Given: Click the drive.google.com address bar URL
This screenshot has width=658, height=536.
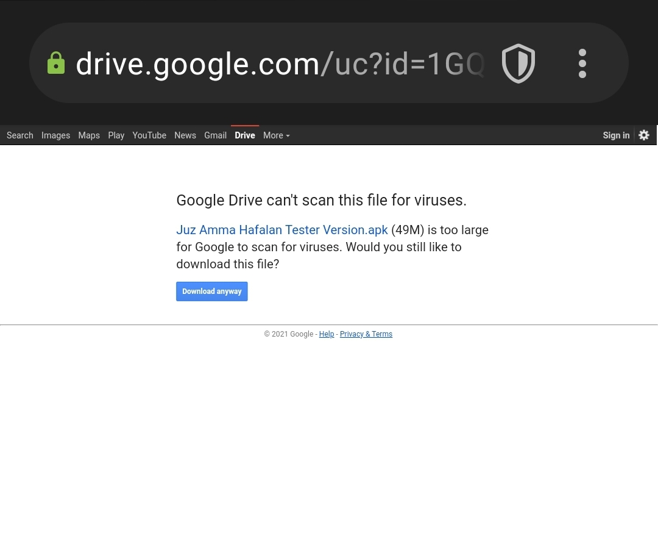Looking at the screenshot, I should pyautogui.click(x=280, y=64).
